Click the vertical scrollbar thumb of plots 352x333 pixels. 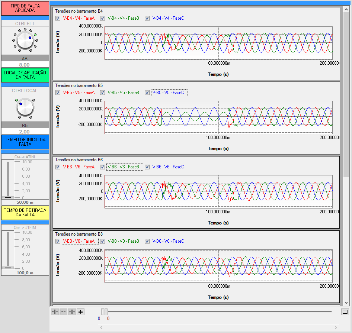(x=346, y=95)
